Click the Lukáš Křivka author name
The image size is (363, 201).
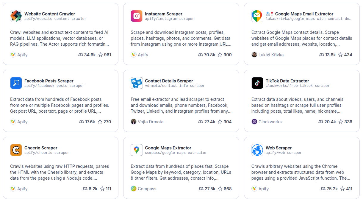(x=271, y=55)
